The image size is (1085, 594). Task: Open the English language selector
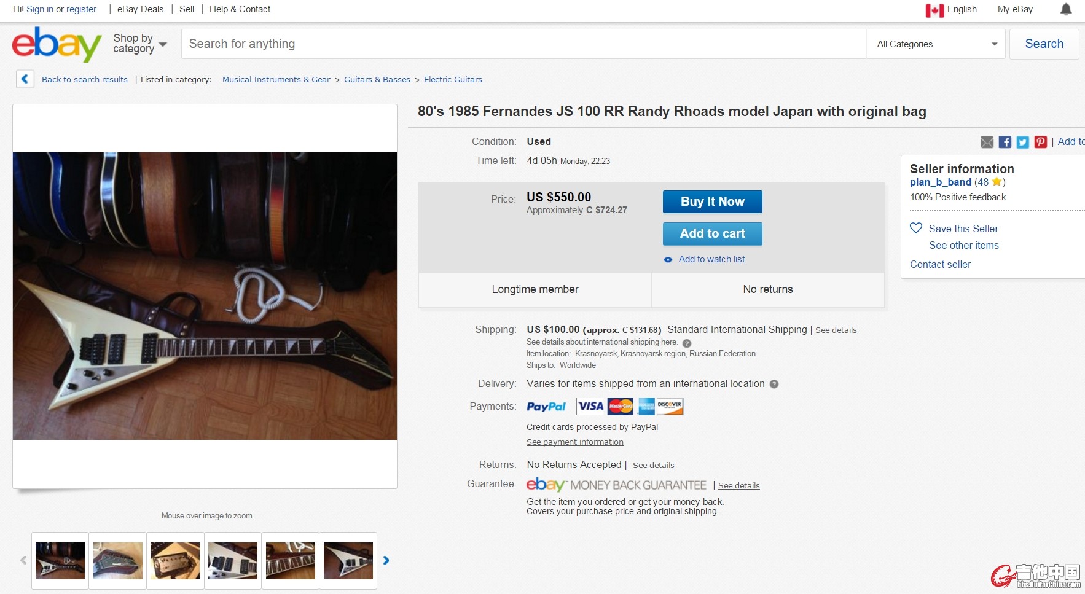pos(951,9)
